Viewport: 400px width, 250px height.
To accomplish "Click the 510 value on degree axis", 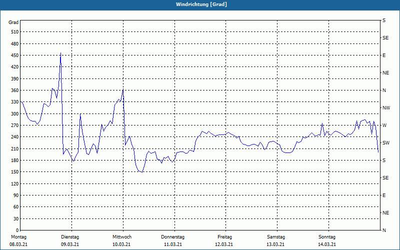I will pos(14,32).
